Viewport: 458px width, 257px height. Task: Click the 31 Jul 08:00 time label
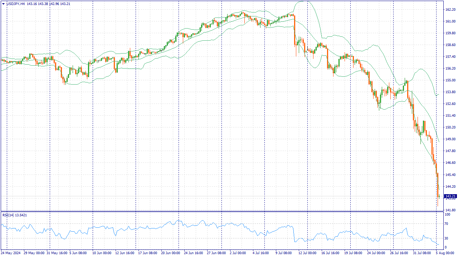(423, 253)
